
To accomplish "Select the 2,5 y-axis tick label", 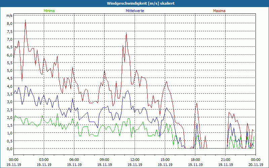I will 9,110.
